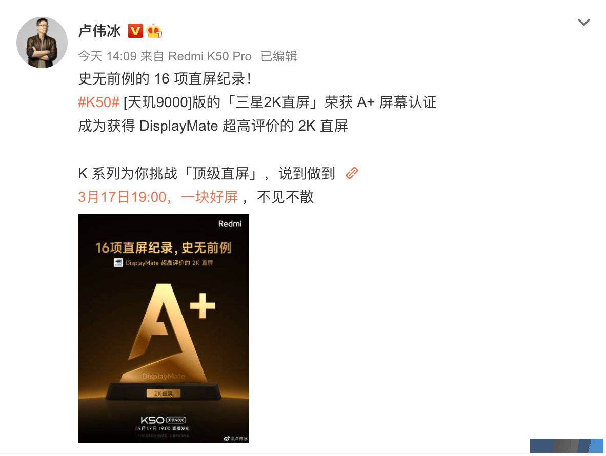The image size is (606, 456).
Task: Click the blue thumbnail at bottom-right corner
Action: (x=567, y=446)
